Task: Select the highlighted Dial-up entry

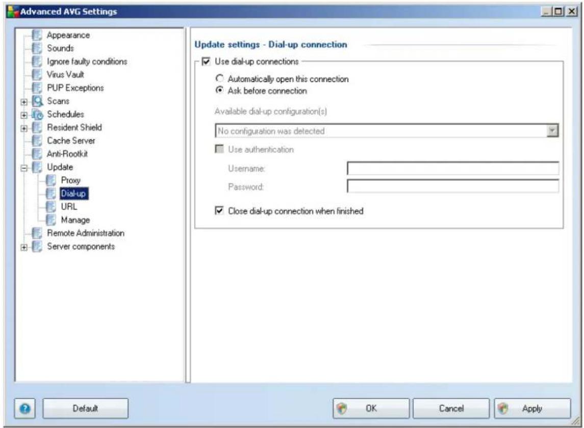Action: click(73, 194)
